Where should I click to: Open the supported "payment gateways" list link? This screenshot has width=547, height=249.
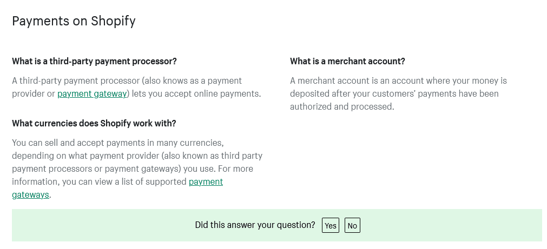206,181
